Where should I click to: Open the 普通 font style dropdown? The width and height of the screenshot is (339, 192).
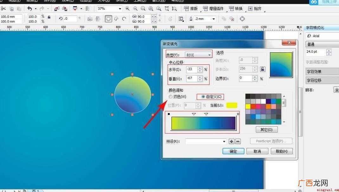point(322,44)
